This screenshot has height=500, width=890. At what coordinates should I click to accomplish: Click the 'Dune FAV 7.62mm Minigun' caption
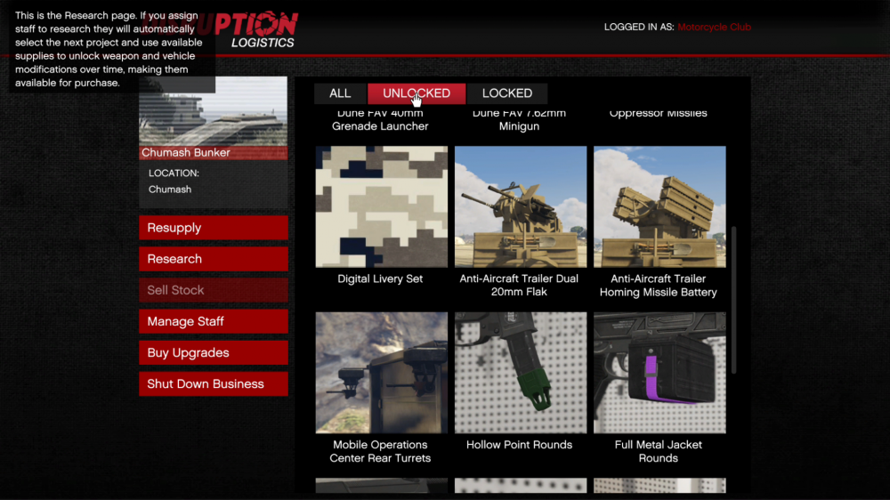tap(520, 120)
